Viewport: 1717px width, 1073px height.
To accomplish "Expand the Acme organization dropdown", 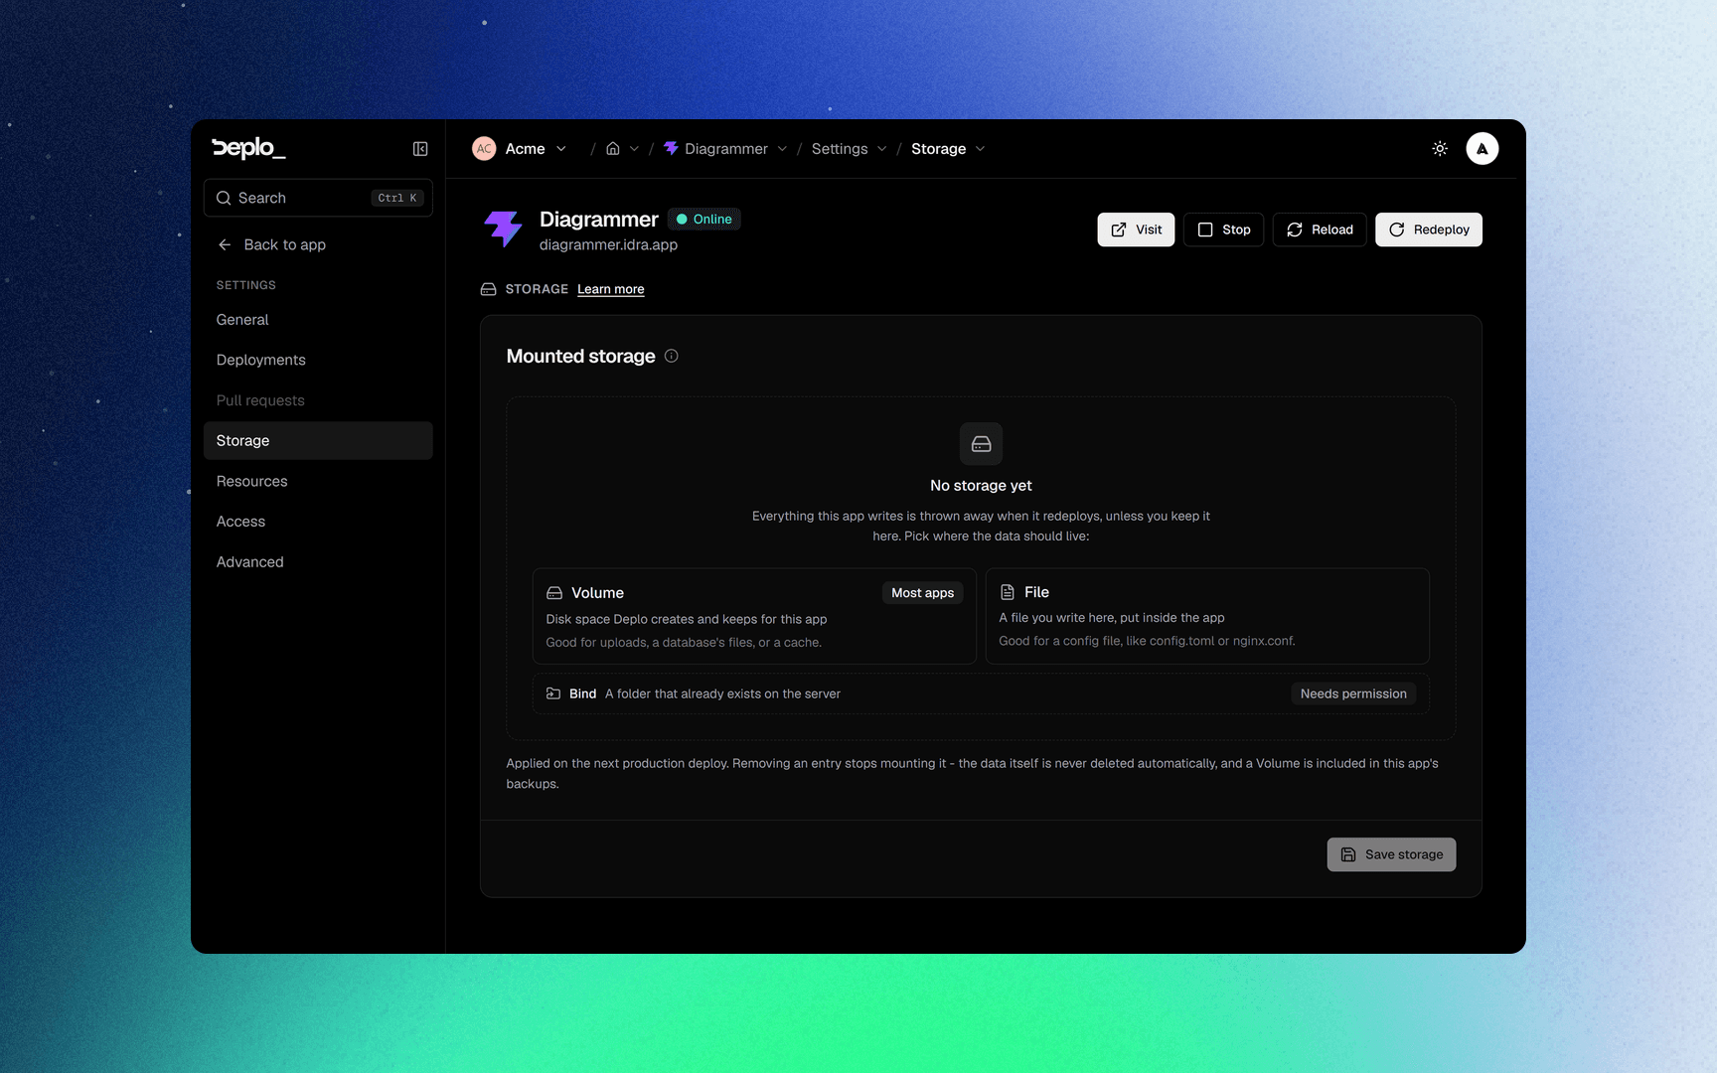I will coord(561,149).
